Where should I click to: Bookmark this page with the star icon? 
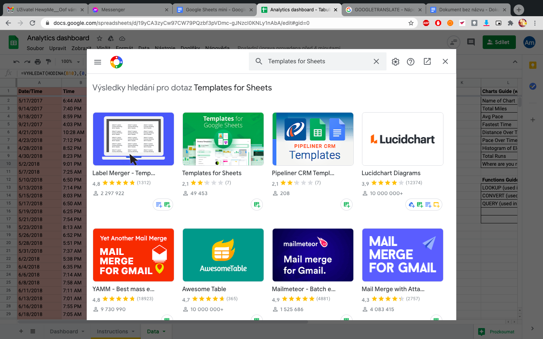pyautogui.click(x=411, y=23)
